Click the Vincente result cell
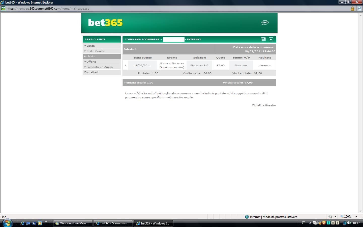Screen dimensions: 363x227 coord(264,65)
